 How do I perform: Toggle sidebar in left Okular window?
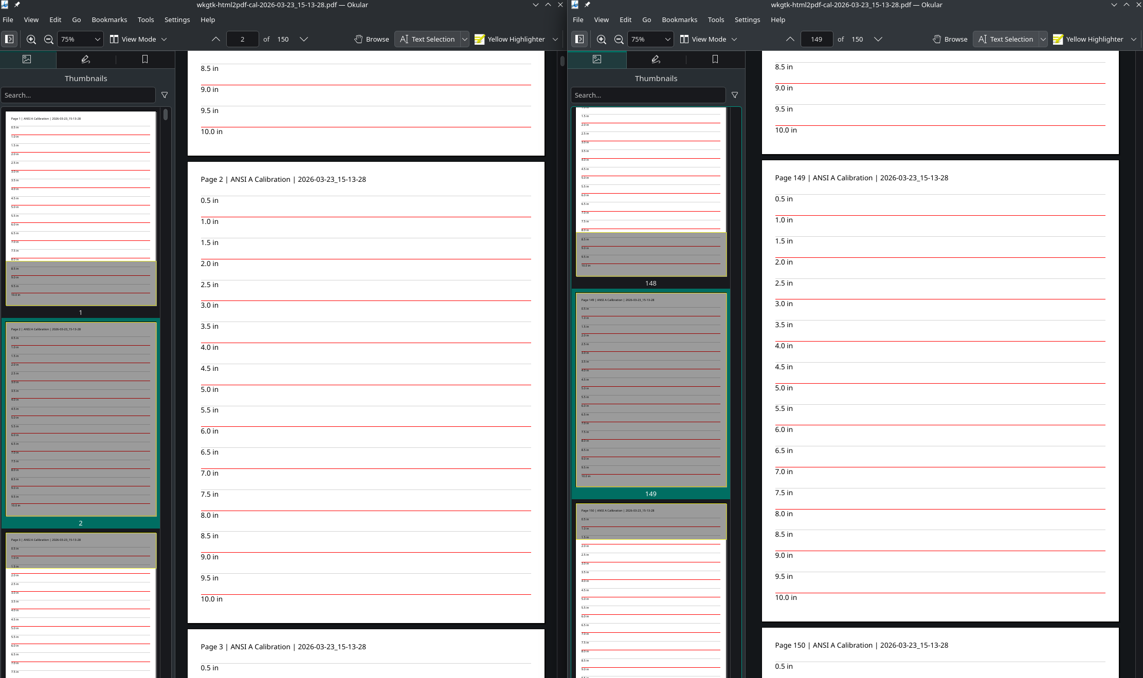[9, 39]
